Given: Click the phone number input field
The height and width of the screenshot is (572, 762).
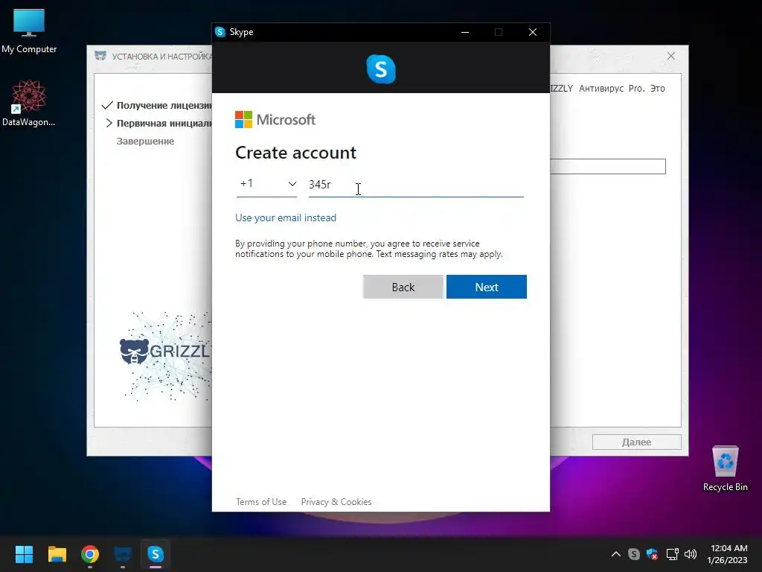Looking at the screenshot, I should pyautogui.click(x=416, y=185).
